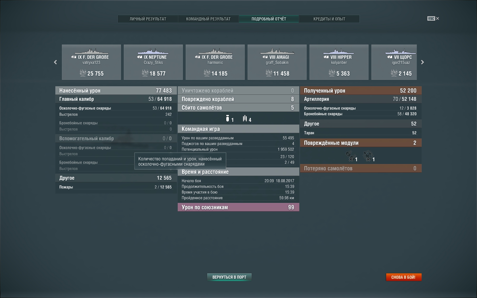Click the Другое 12 565 header
Image resolution: width=477 pixels, height=298 pixels.
tap(116, 178)
